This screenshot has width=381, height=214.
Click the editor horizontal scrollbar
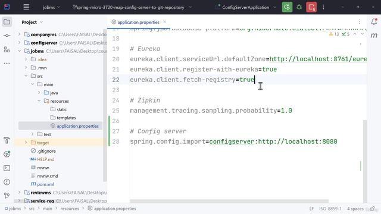point(229,201)
